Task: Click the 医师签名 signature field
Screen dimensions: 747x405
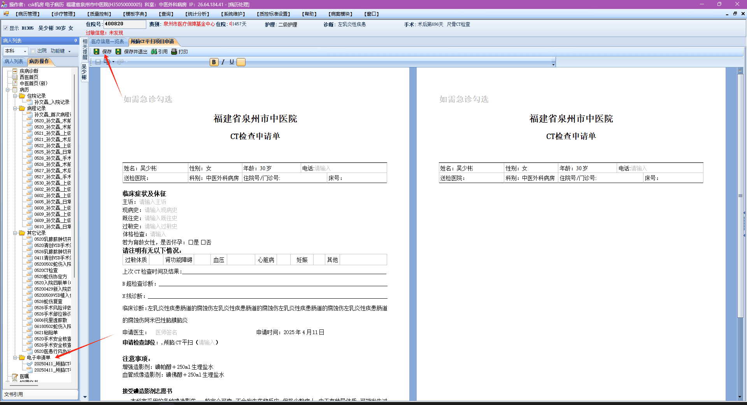Action: pos(167,332)
